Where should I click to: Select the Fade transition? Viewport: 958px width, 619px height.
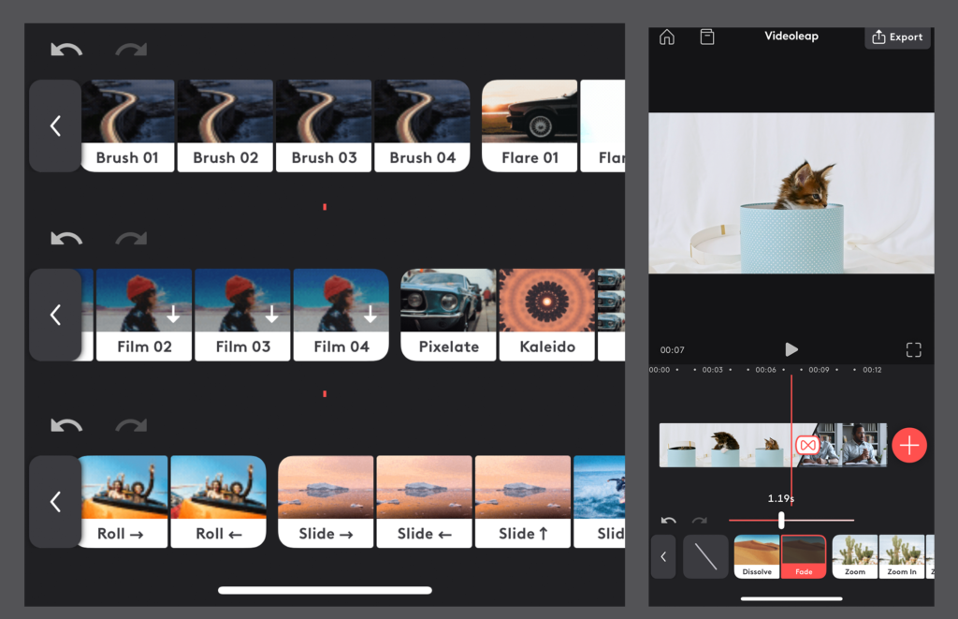[x=804, y=556]
